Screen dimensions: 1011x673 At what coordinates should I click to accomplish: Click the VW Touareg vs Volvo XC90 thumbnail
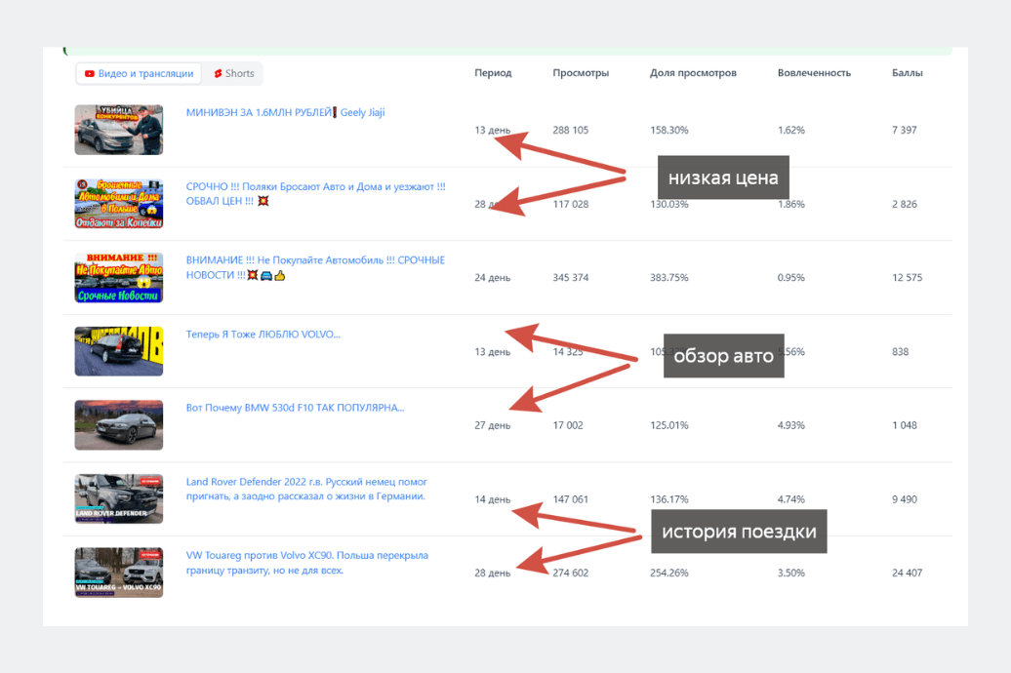tap(119, 573)
